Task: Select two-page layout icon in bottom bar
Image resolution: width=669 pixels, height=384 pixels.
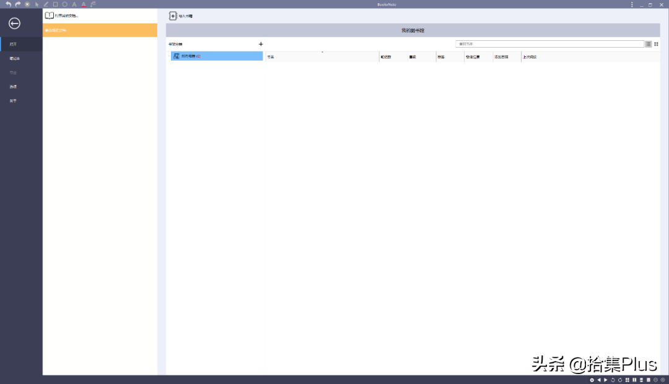Action: (x=634, y=380)
